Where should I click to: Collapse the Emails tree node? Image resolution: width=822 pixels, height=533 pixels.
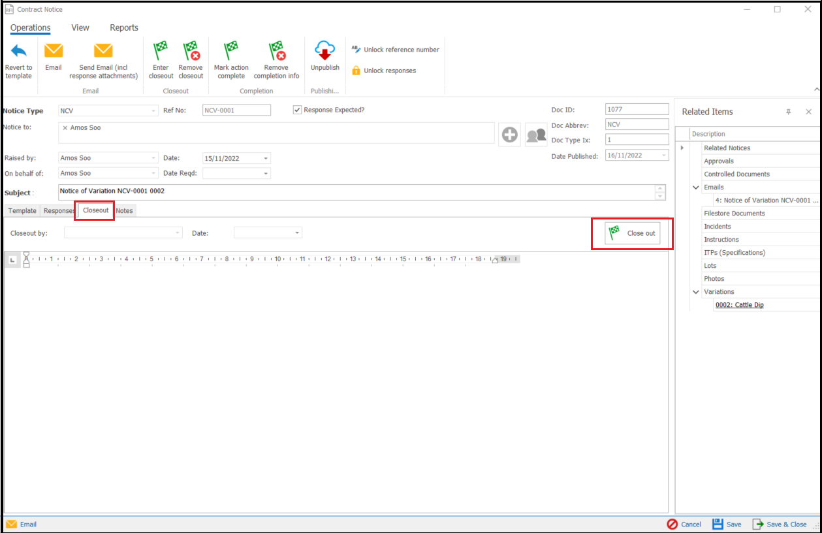(696, 187)
